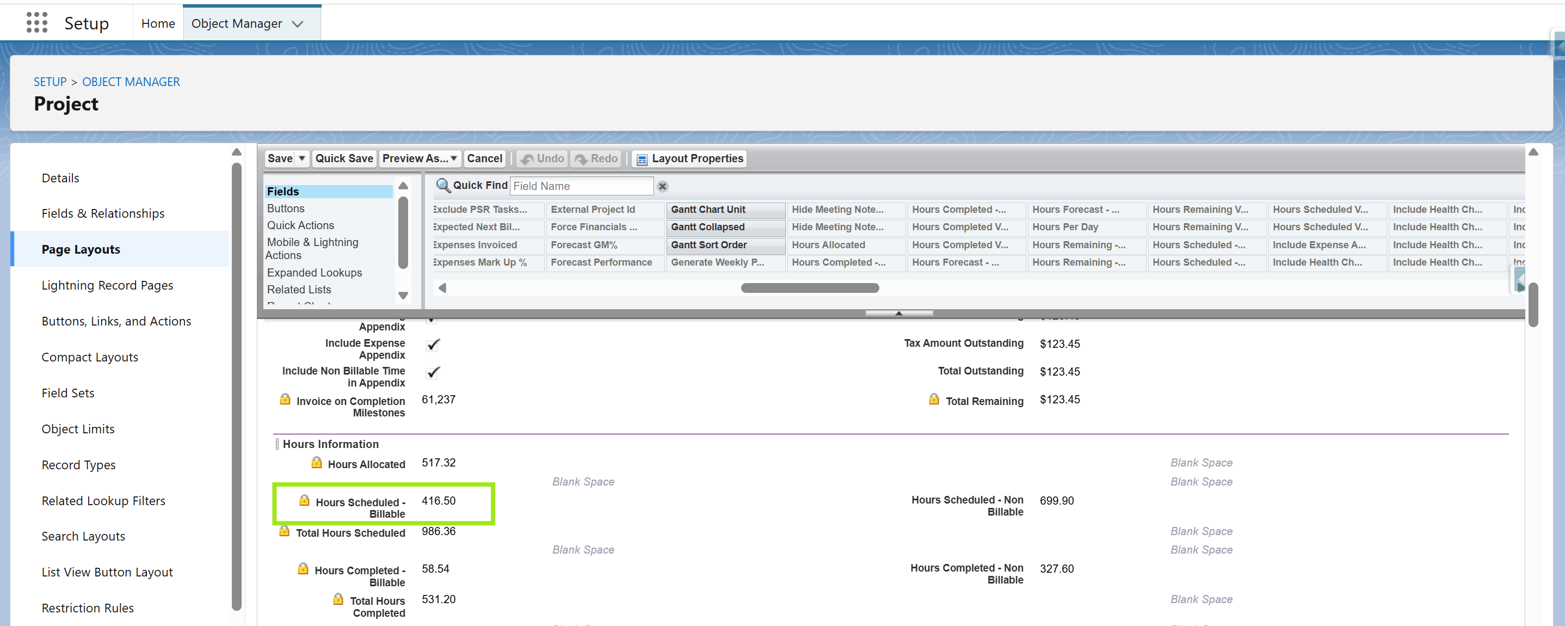The width and height of the screenshot is (1565, 626).
Task: Click the Quick Find Field Name input
Action: (581, 186)
